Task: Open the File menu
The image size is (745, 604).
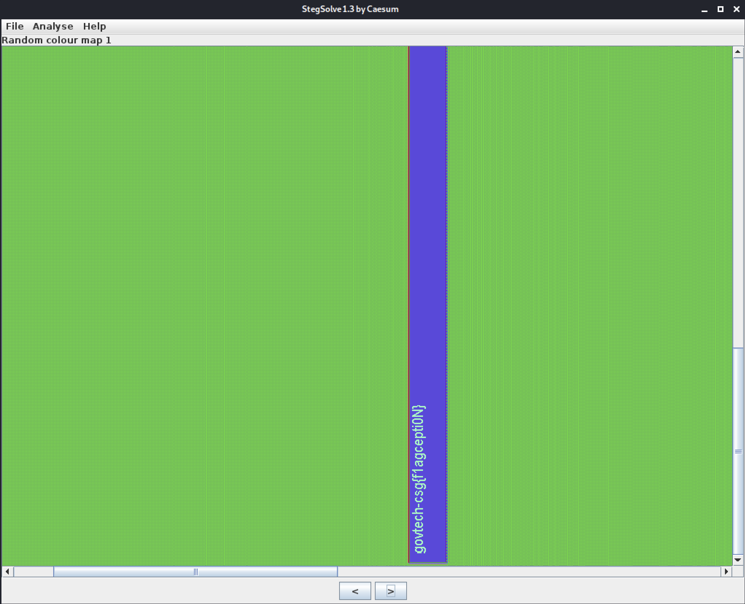Action: pos(15,26)
